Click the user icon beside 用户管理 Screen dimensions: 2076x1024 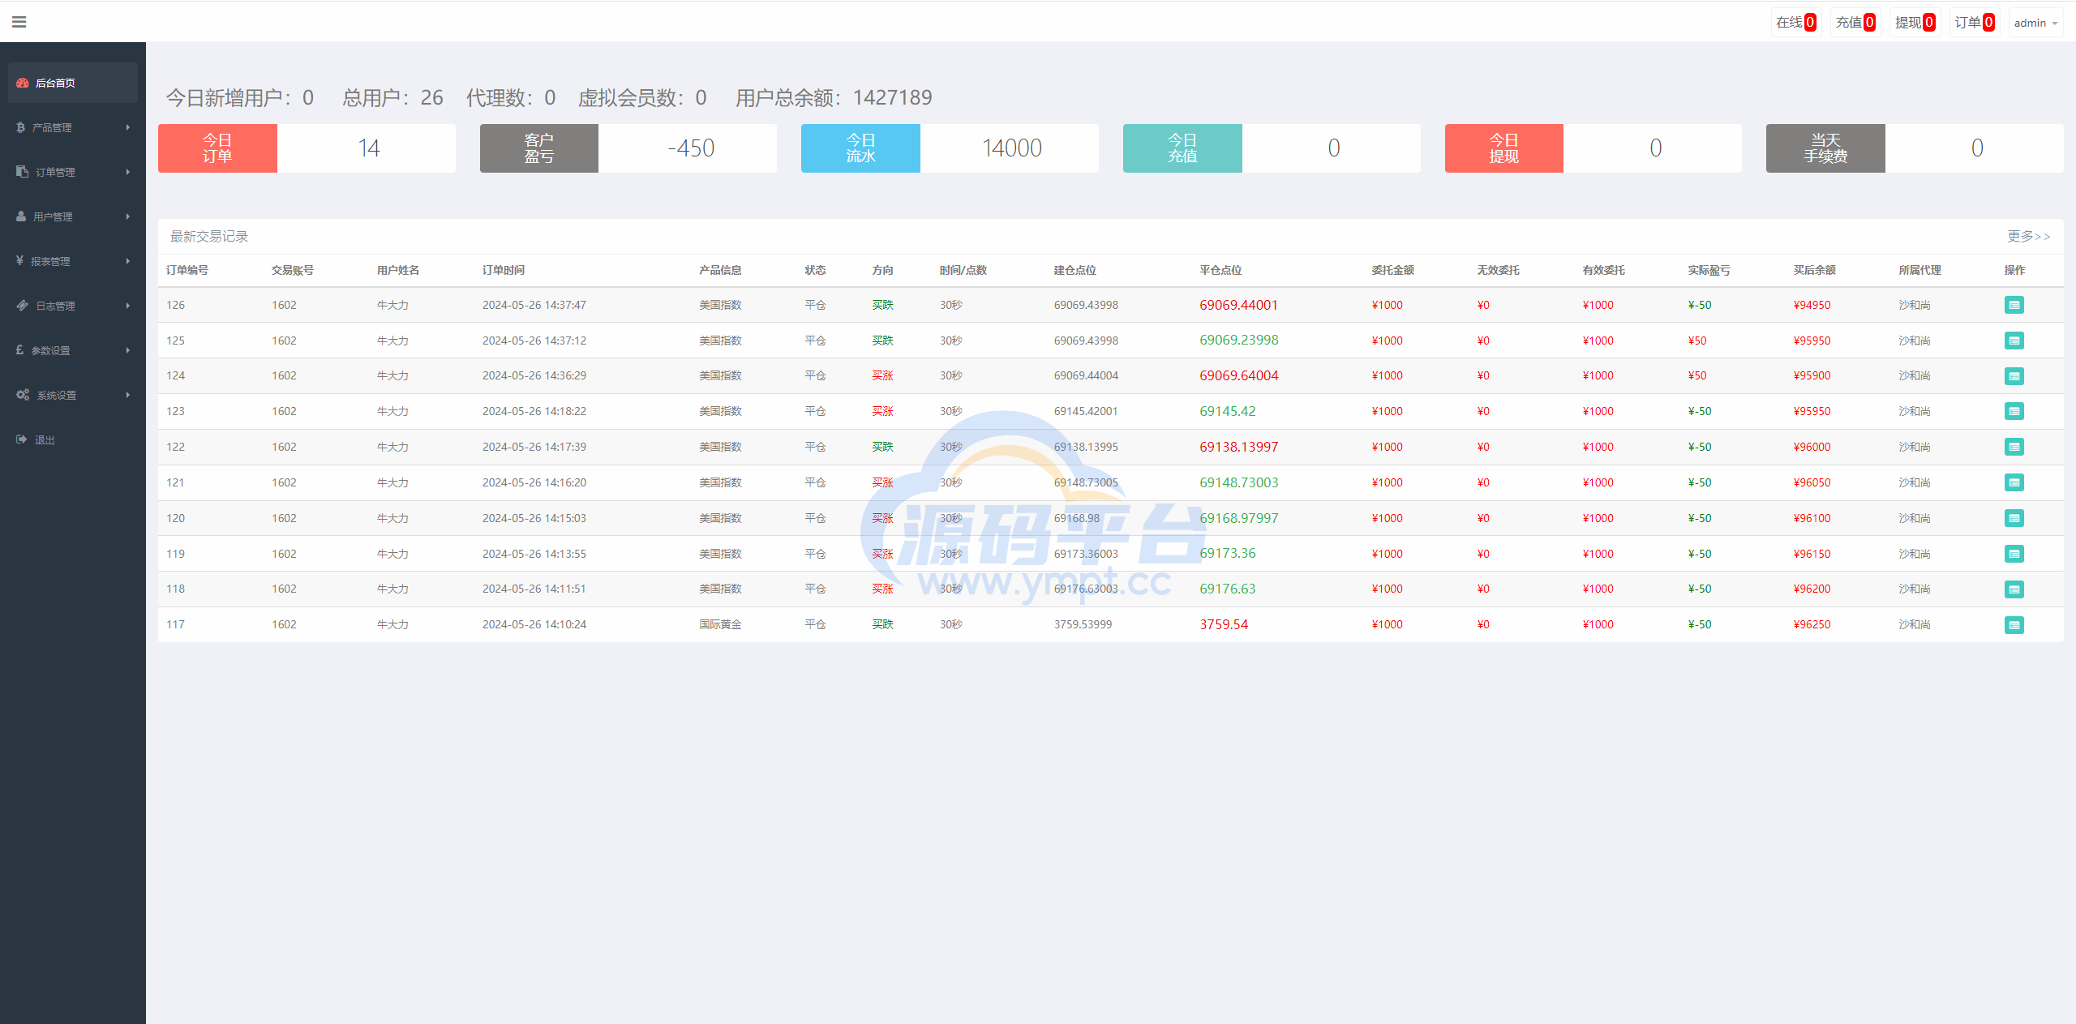click(21, 216)
